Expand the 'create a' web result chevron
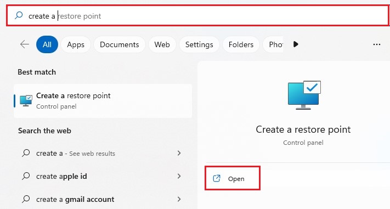Image resolution: width=390 pixels, height=209 pixels. pyautogui.click(x=179, y=153)
